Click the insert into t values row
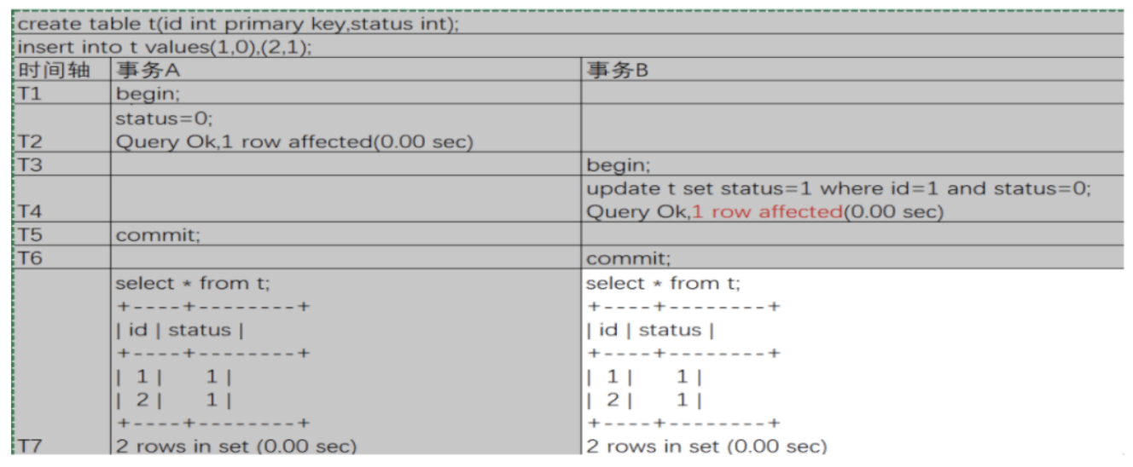Viewport: 1133px width, 467px height. pos(569,46)
